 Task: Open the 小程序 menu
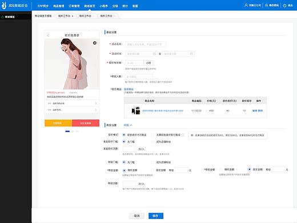[103, 6]
